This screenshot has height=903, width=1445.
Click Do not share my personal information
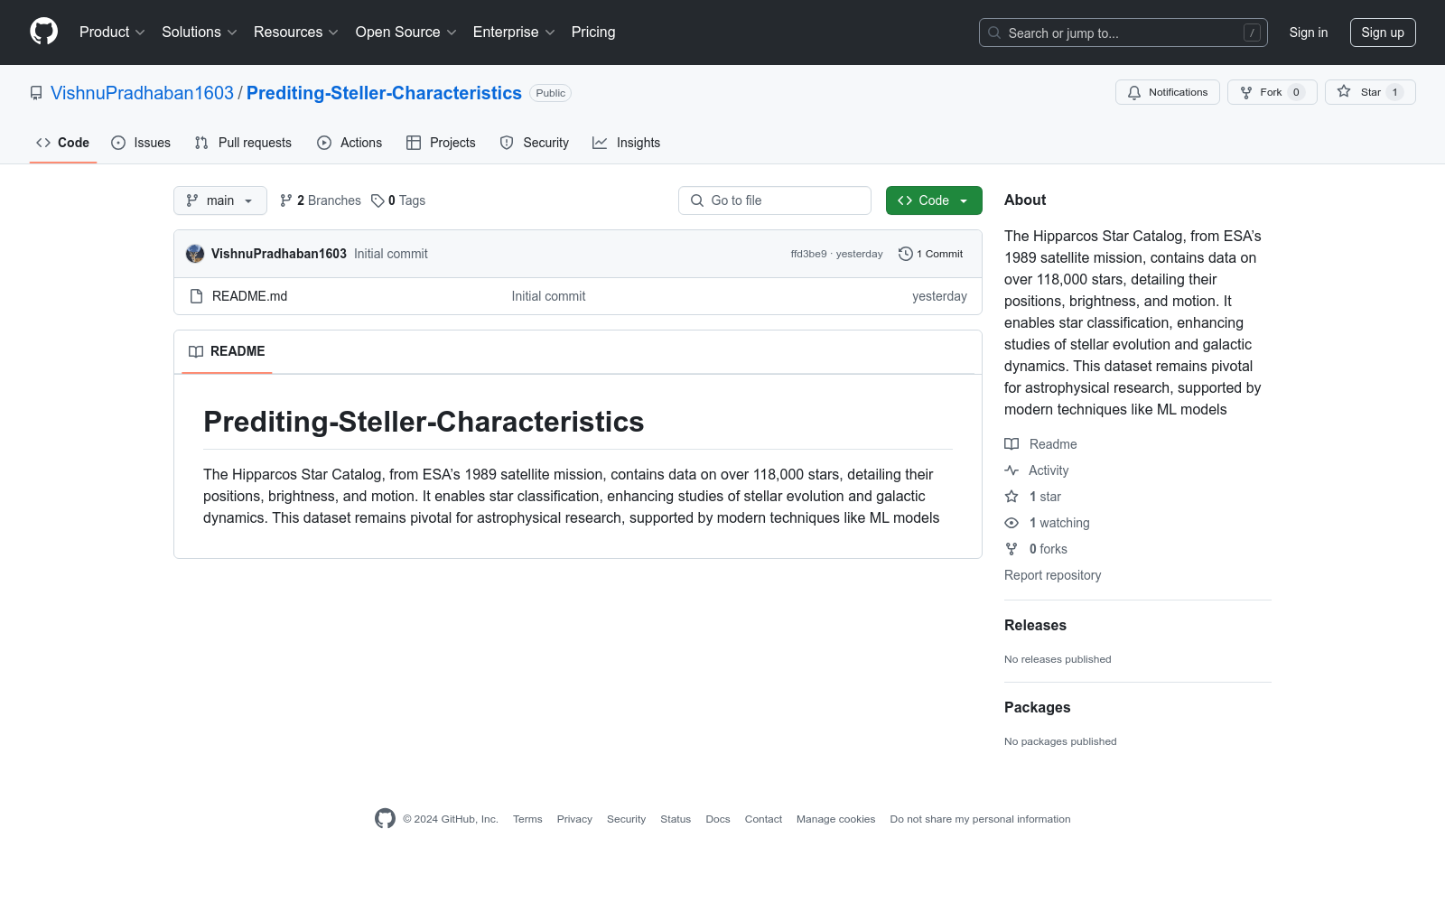980,819
